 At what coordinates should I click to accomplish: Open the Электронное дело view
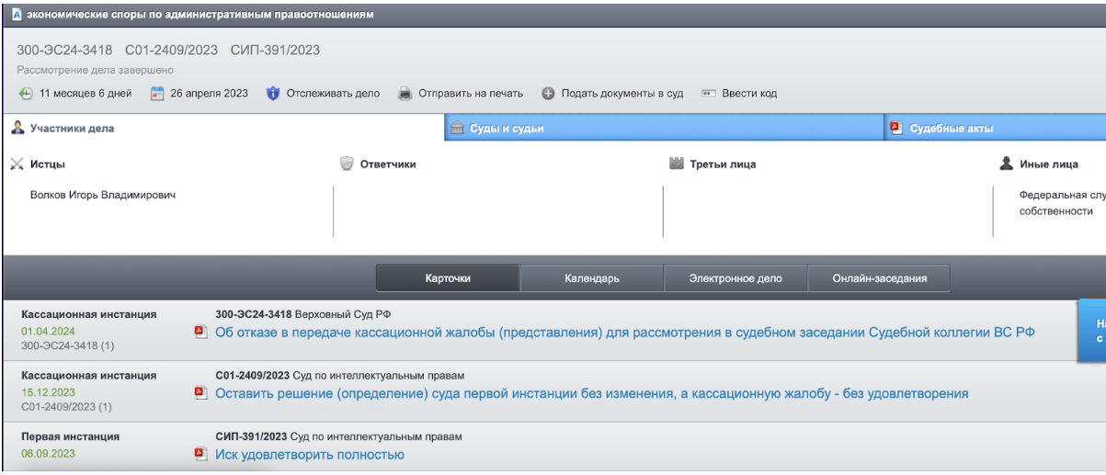coord(735,278)
